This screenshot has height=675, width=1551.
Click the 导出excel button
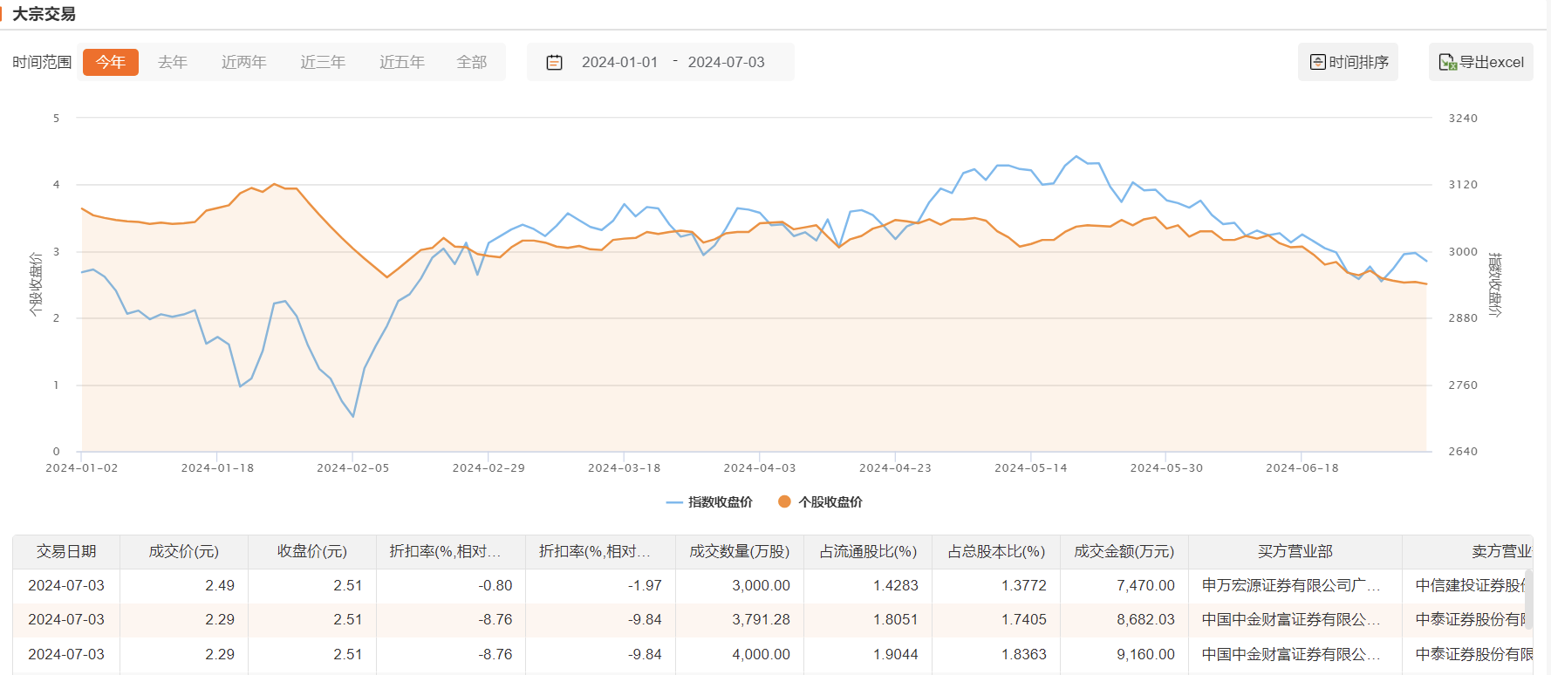(x=1481, y=62)
